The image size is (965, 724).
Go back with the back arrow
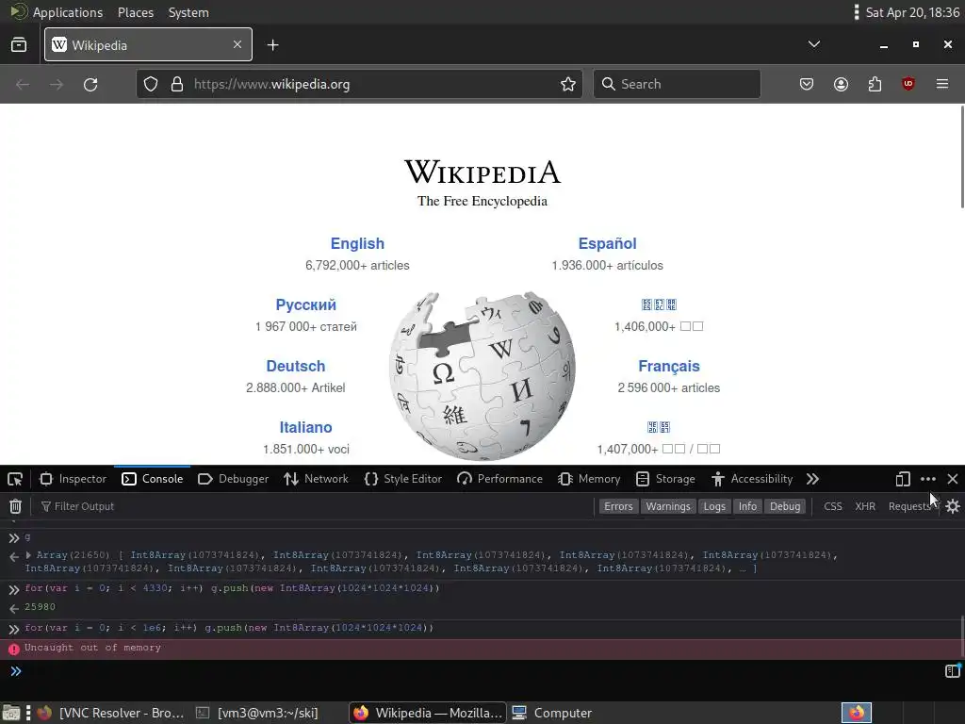pos(23,84)
